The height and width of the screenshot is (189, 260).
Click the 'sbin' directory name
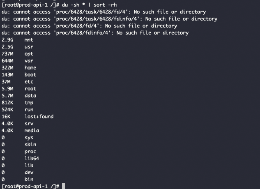pyautogui.click(x=30, y=145)
